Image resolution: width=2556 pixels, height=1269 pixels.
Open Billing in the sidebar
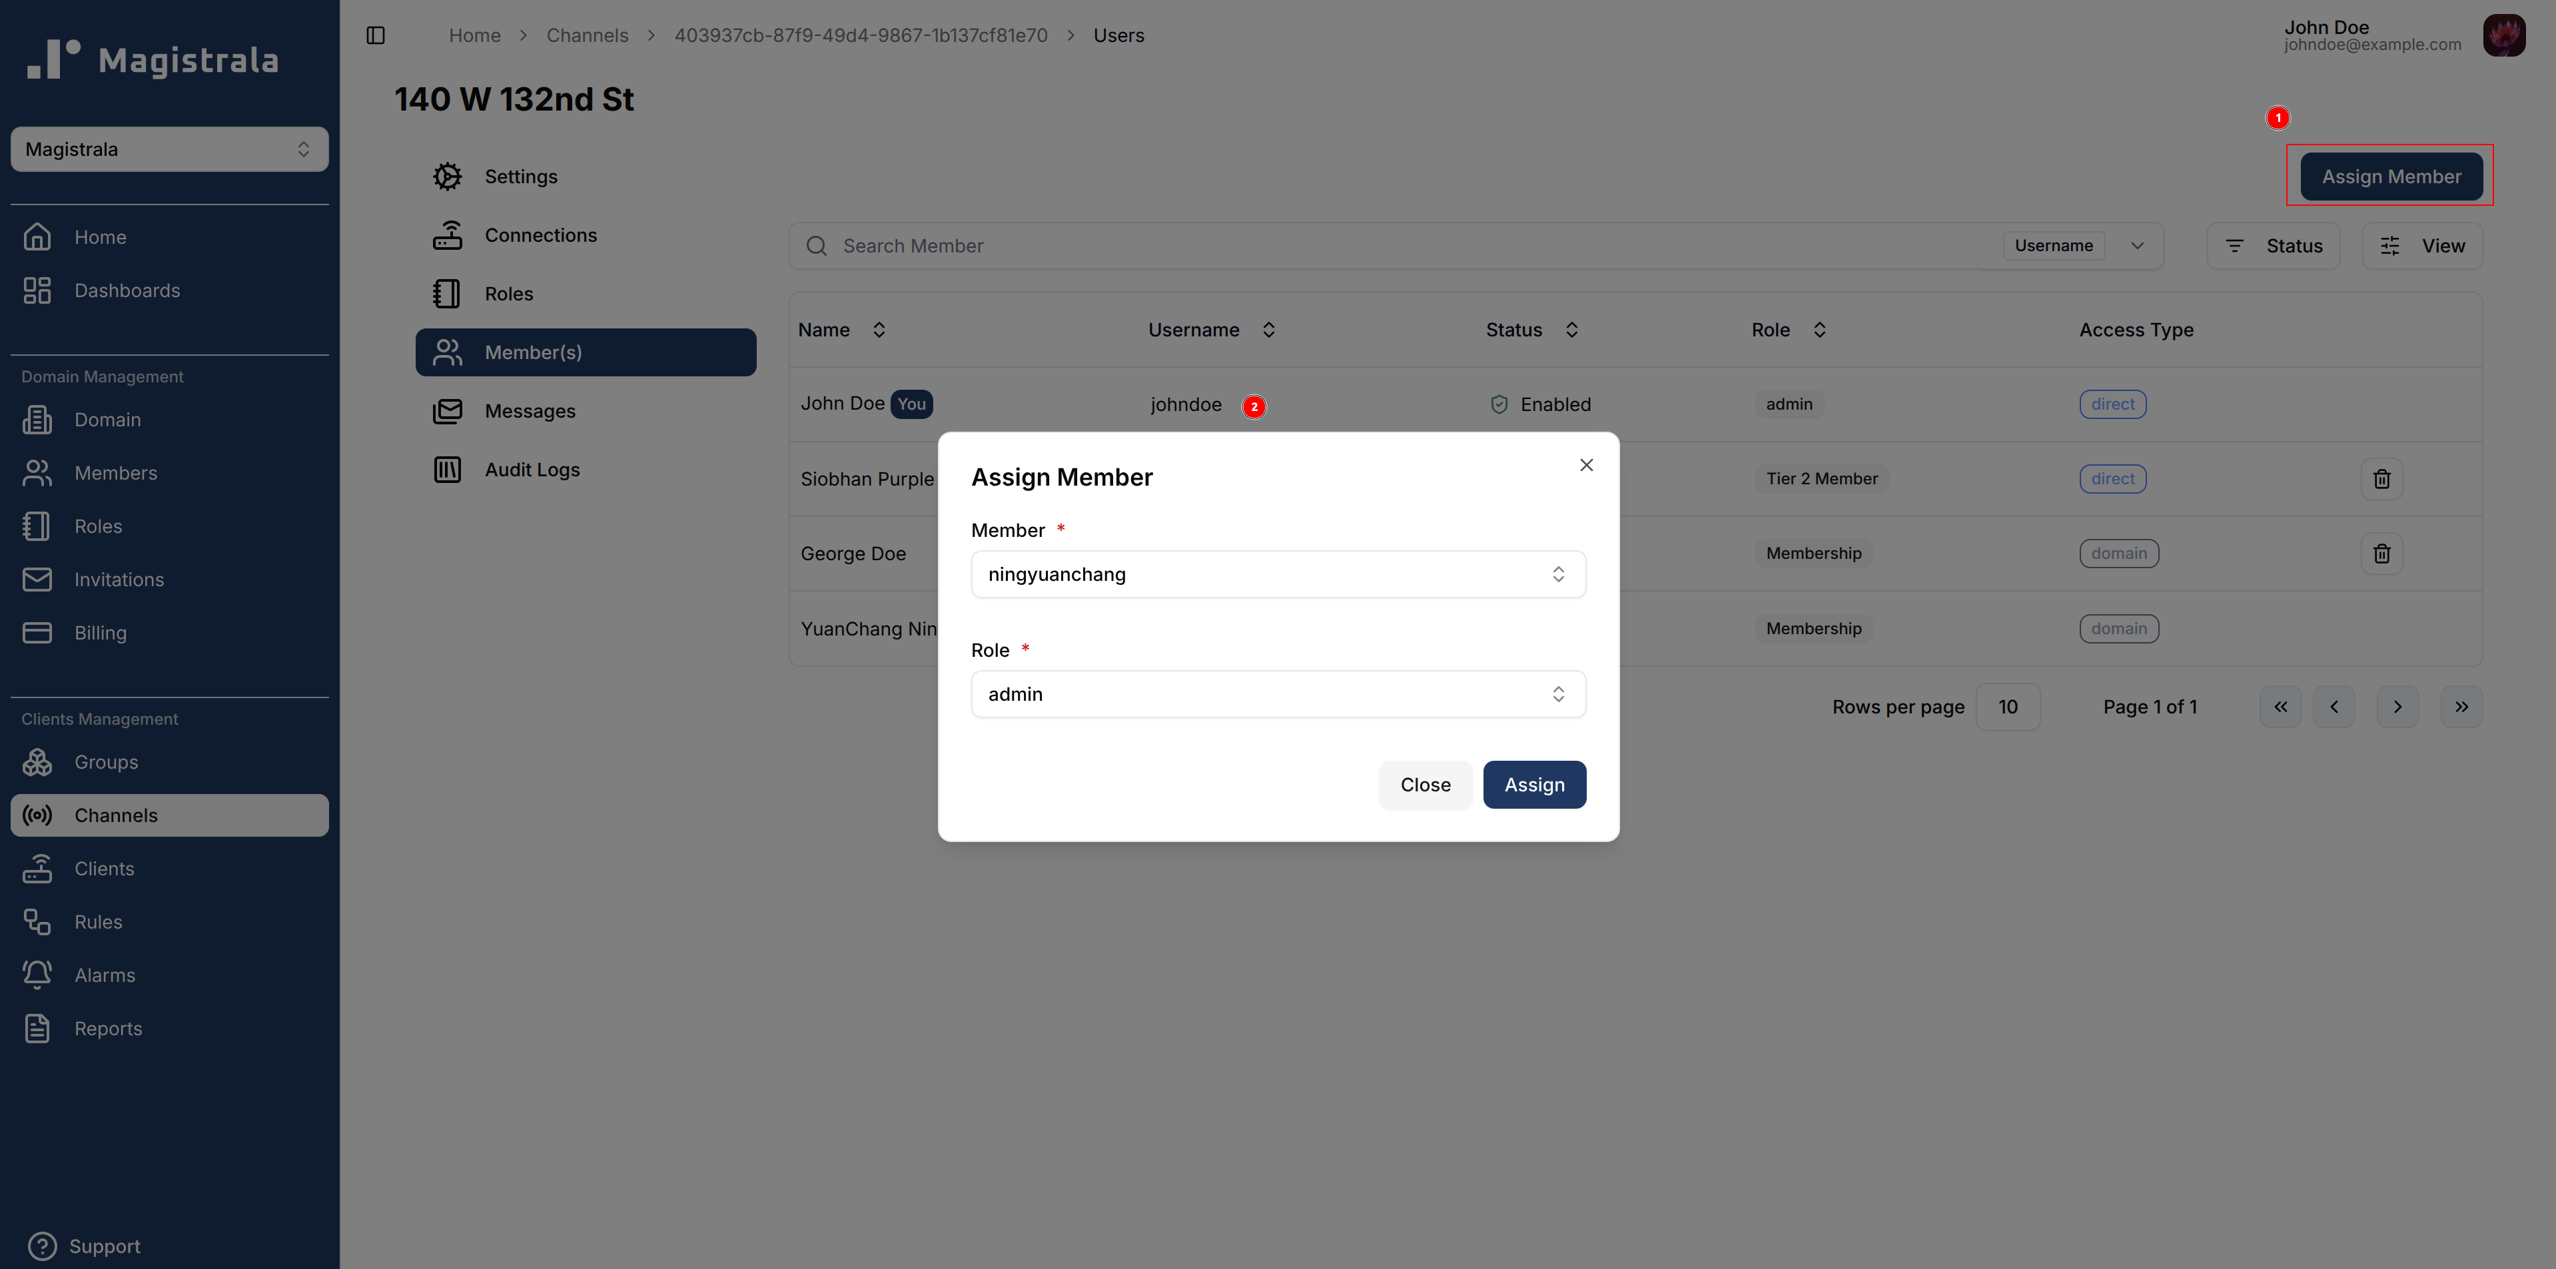pyautogui.click(x=170, y=633)
